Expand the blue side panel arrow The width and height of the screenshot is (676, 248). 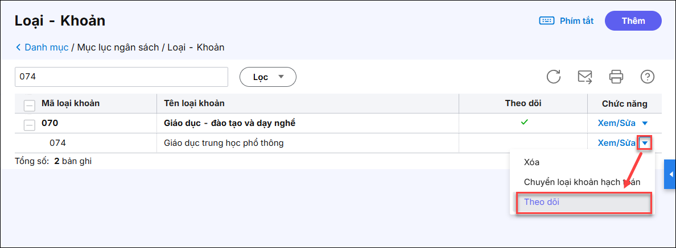(670, 174)
